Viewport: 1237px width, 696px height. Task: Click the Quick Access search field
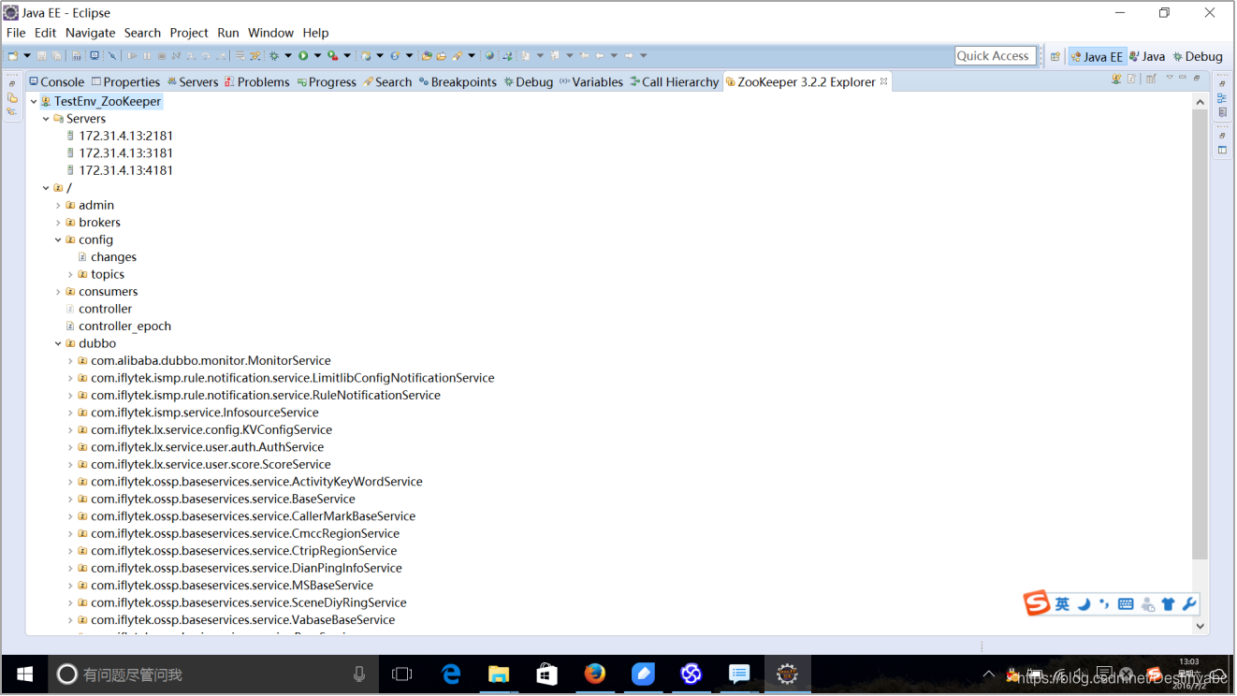point(996,56)
